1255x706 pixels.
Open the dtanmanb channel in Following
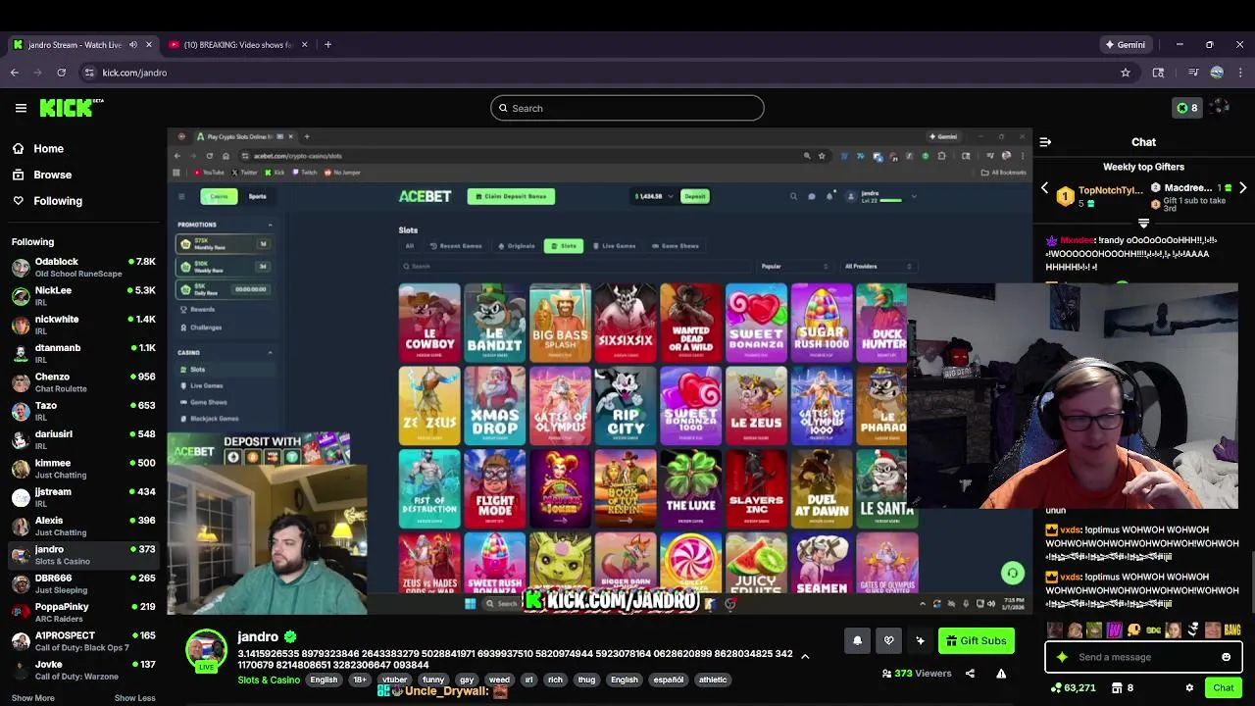click(x=83, y=353)
